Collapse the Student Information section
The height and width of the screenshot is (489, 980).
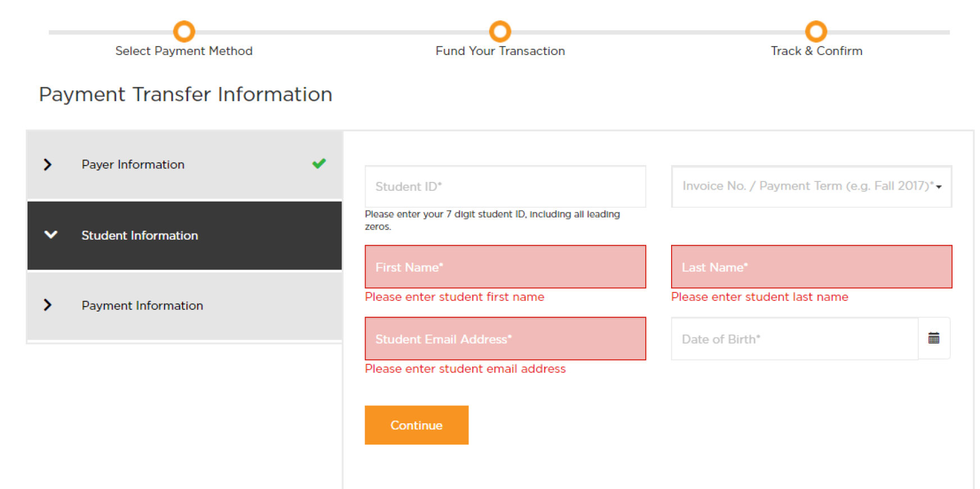[x=139, y=235]
